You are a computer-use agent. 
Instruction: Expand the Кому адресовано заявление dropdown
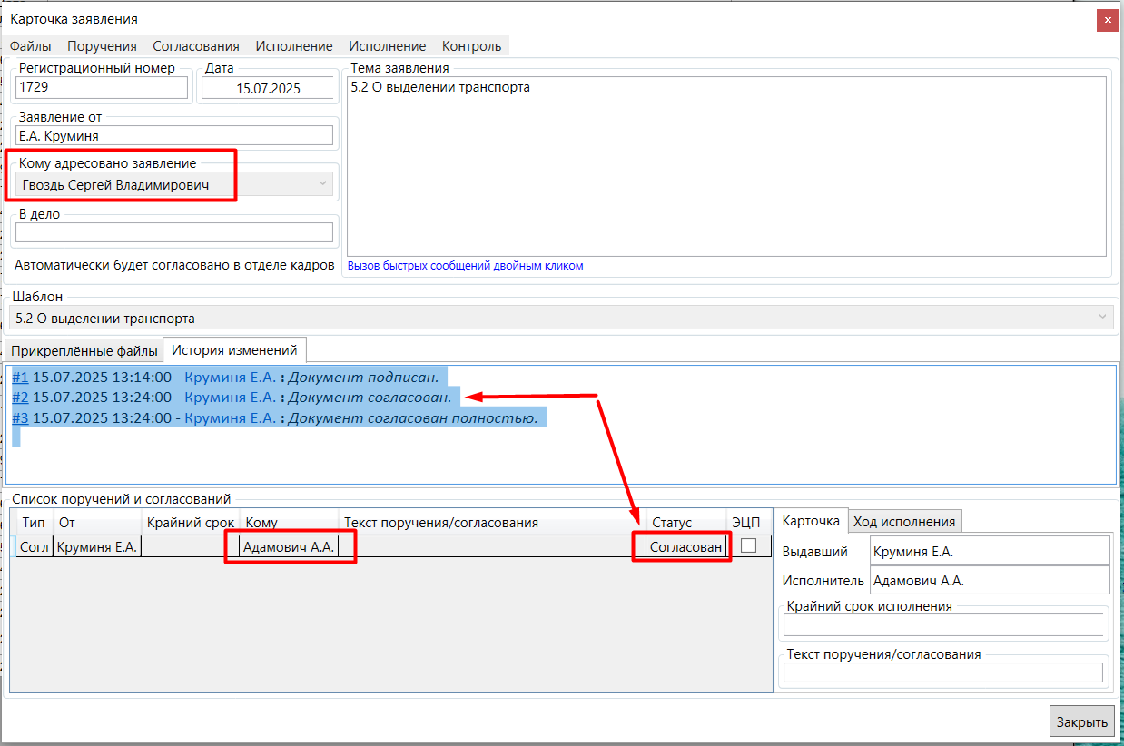[x=321, y=185]
